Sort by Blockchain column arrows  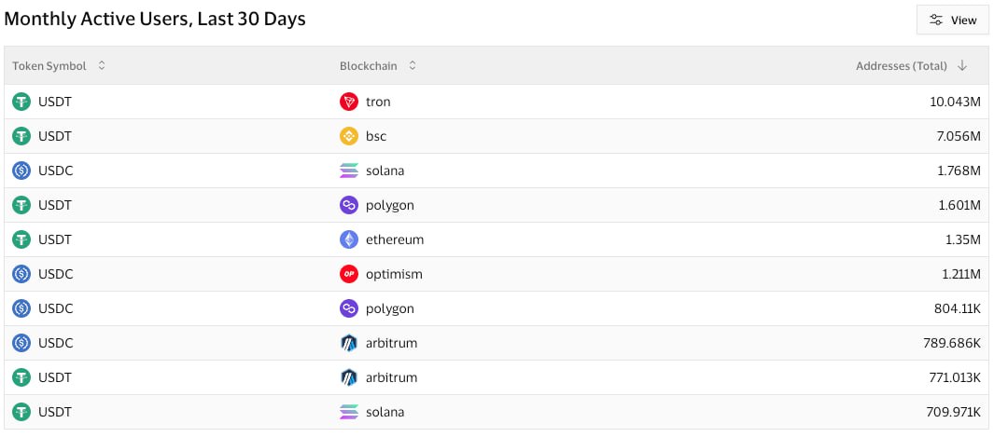coord(413,66)
